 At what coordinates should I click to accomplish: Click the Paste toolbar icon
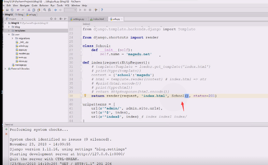click(x=39, y=10)
